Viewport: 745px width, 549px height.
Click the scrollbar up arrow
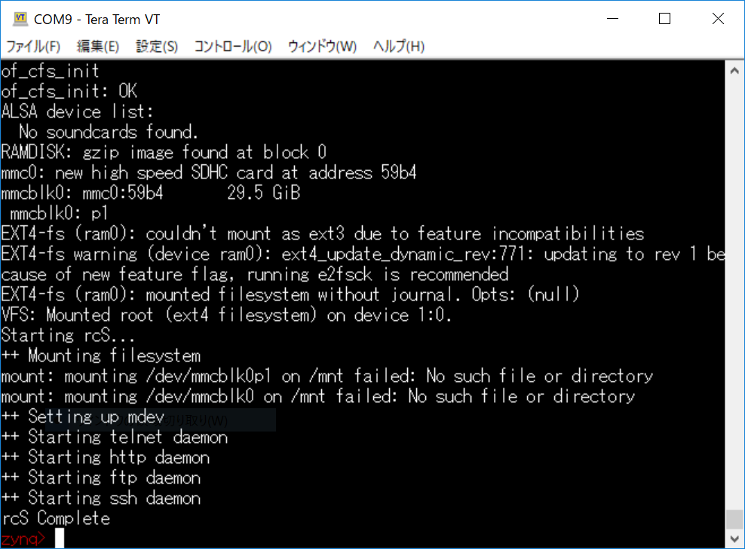[x=734, y=70]
